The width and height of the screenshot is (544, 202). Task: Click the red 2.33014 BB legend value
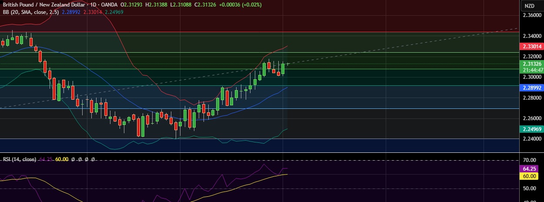coord(93,12)
